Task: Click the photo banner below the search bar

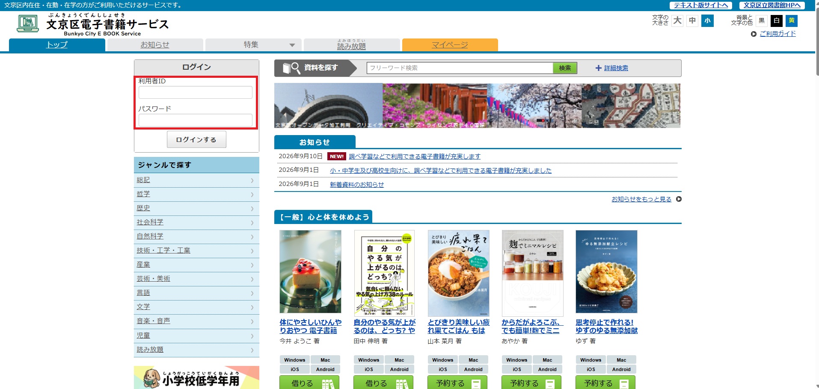Action: [477, 106]
